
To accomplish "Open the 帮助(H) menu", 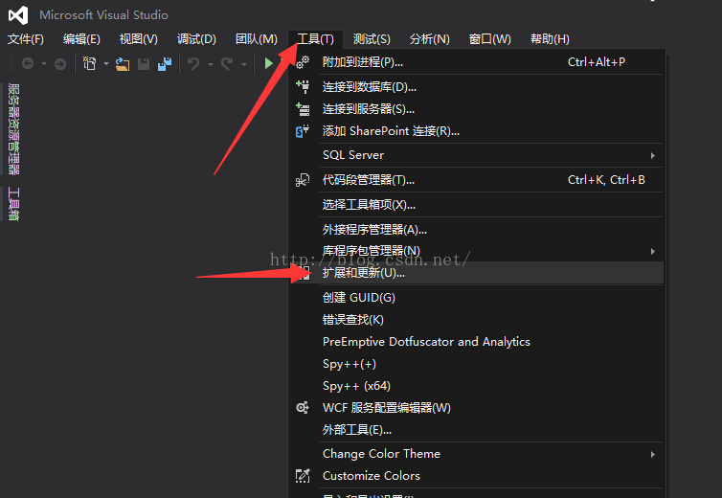I will [x=550, y=39].
